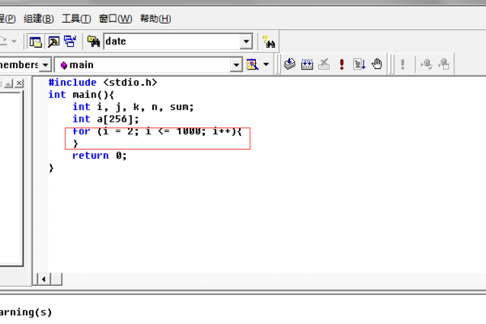Toggle breakpoint using the hand icon
Screen dimensions: 486x324
[377, 64]
